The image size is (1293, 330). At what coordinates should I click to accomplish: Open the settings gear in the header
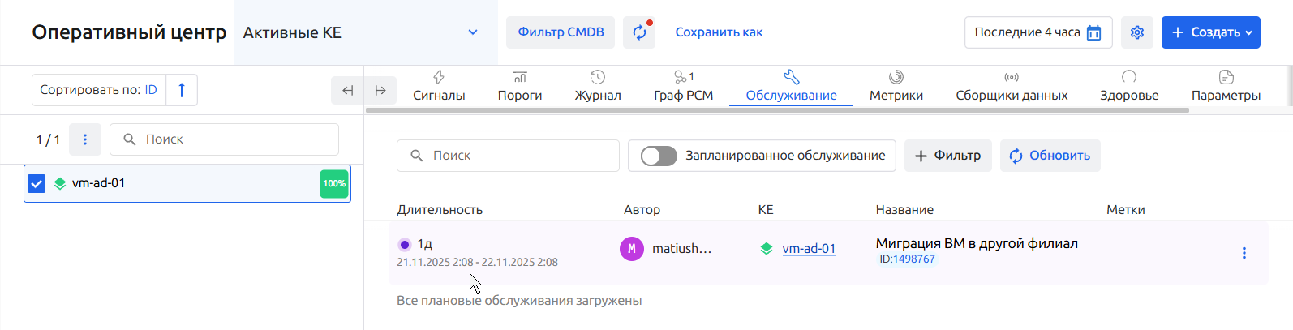click(x=1137, y=32)
